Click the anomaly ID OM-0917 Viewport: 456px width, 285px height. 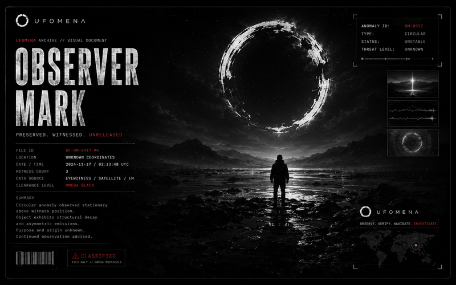point(414,26)
